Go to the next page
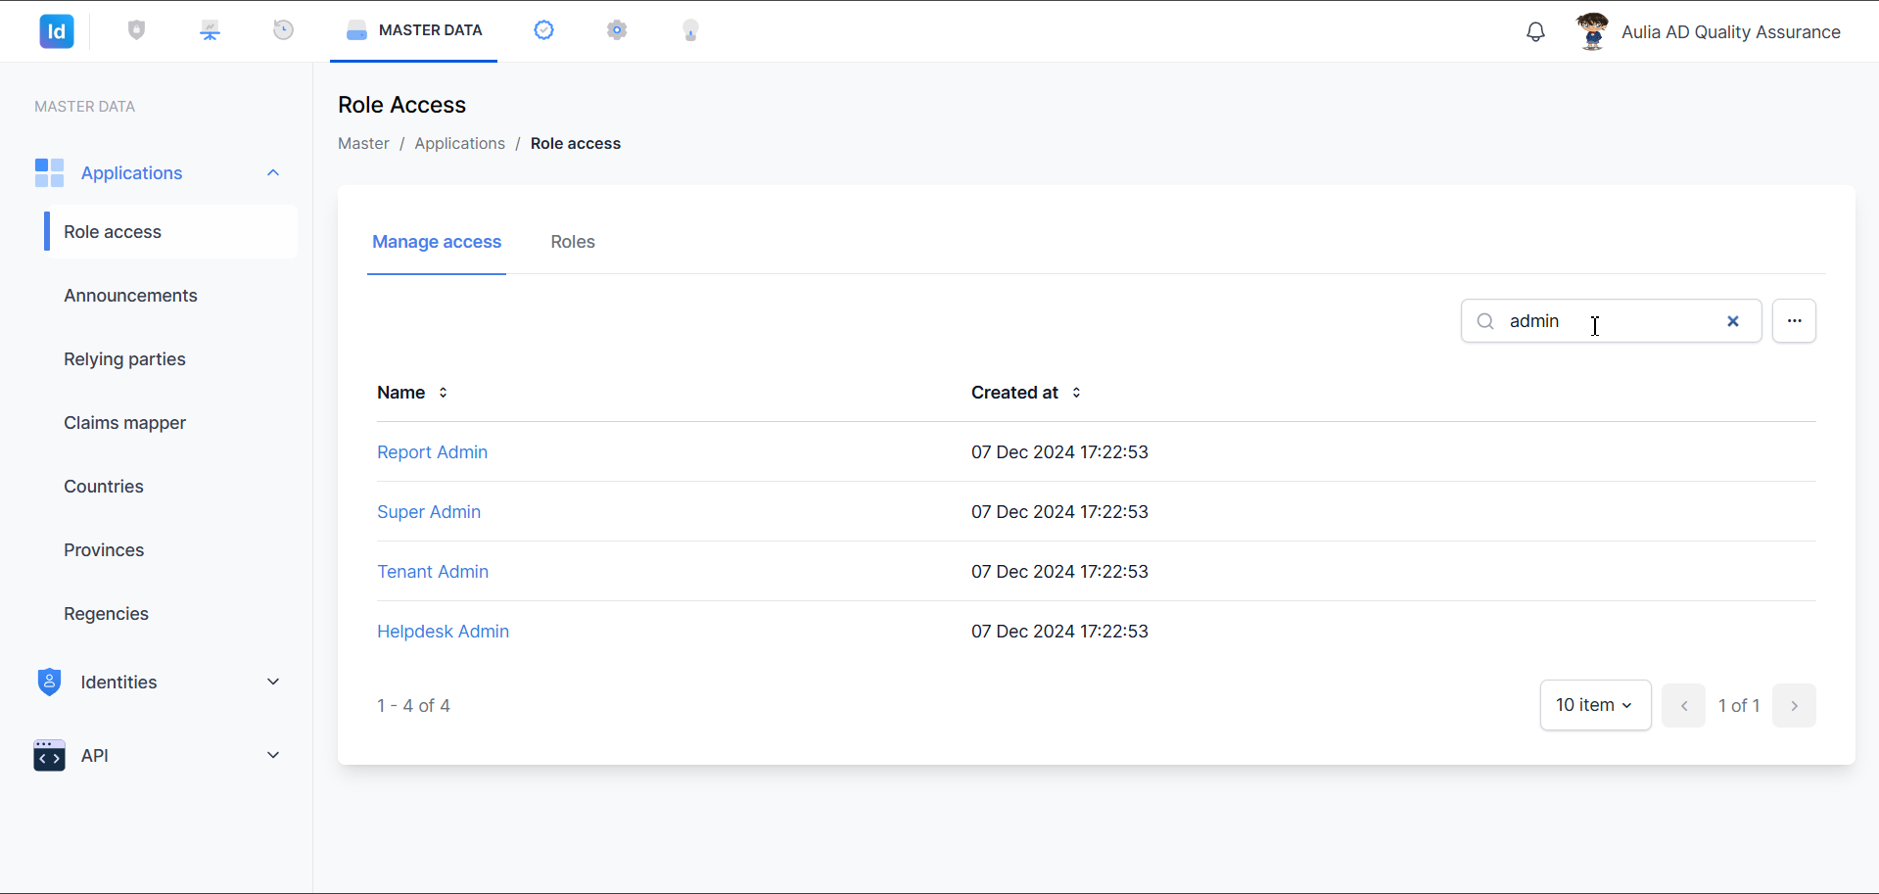The height and width of the screenshot is (894, 1879). point(1794,705)
